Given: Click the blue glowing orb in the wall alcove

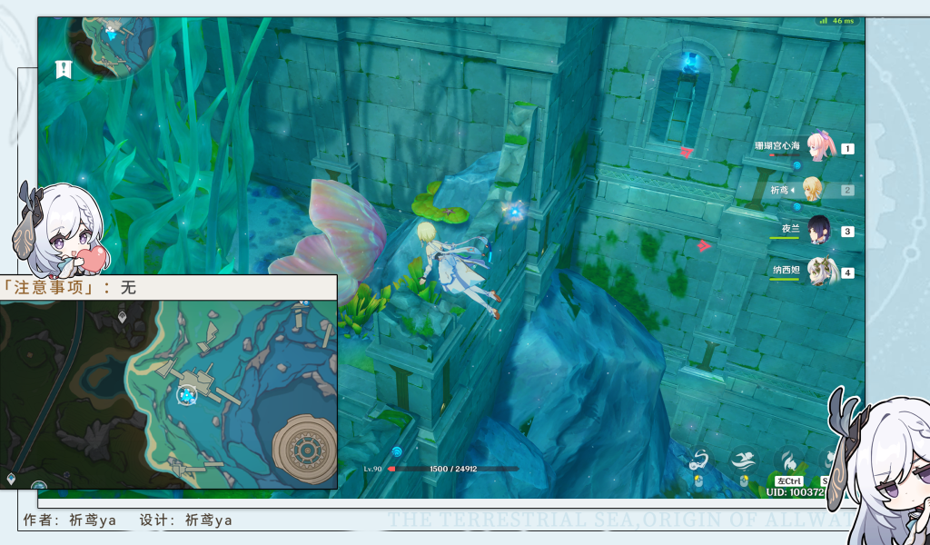Looking at the screenshot, I should [x=690, y=61].
